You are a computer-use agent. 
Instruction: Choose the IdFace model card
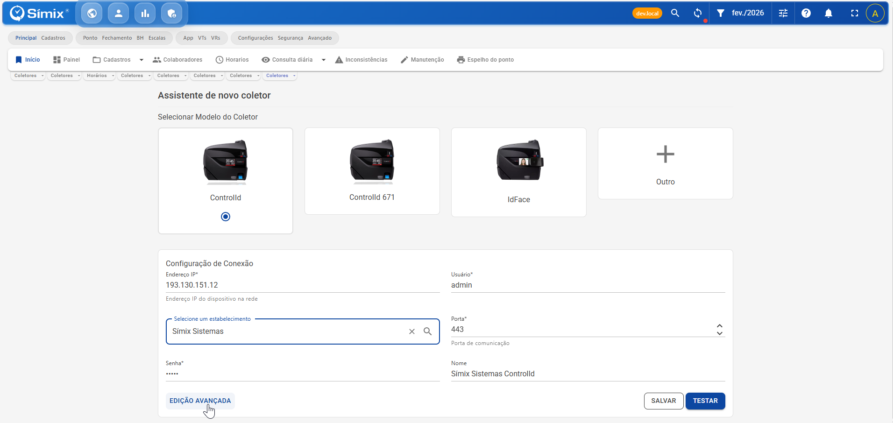click(519, 172)
